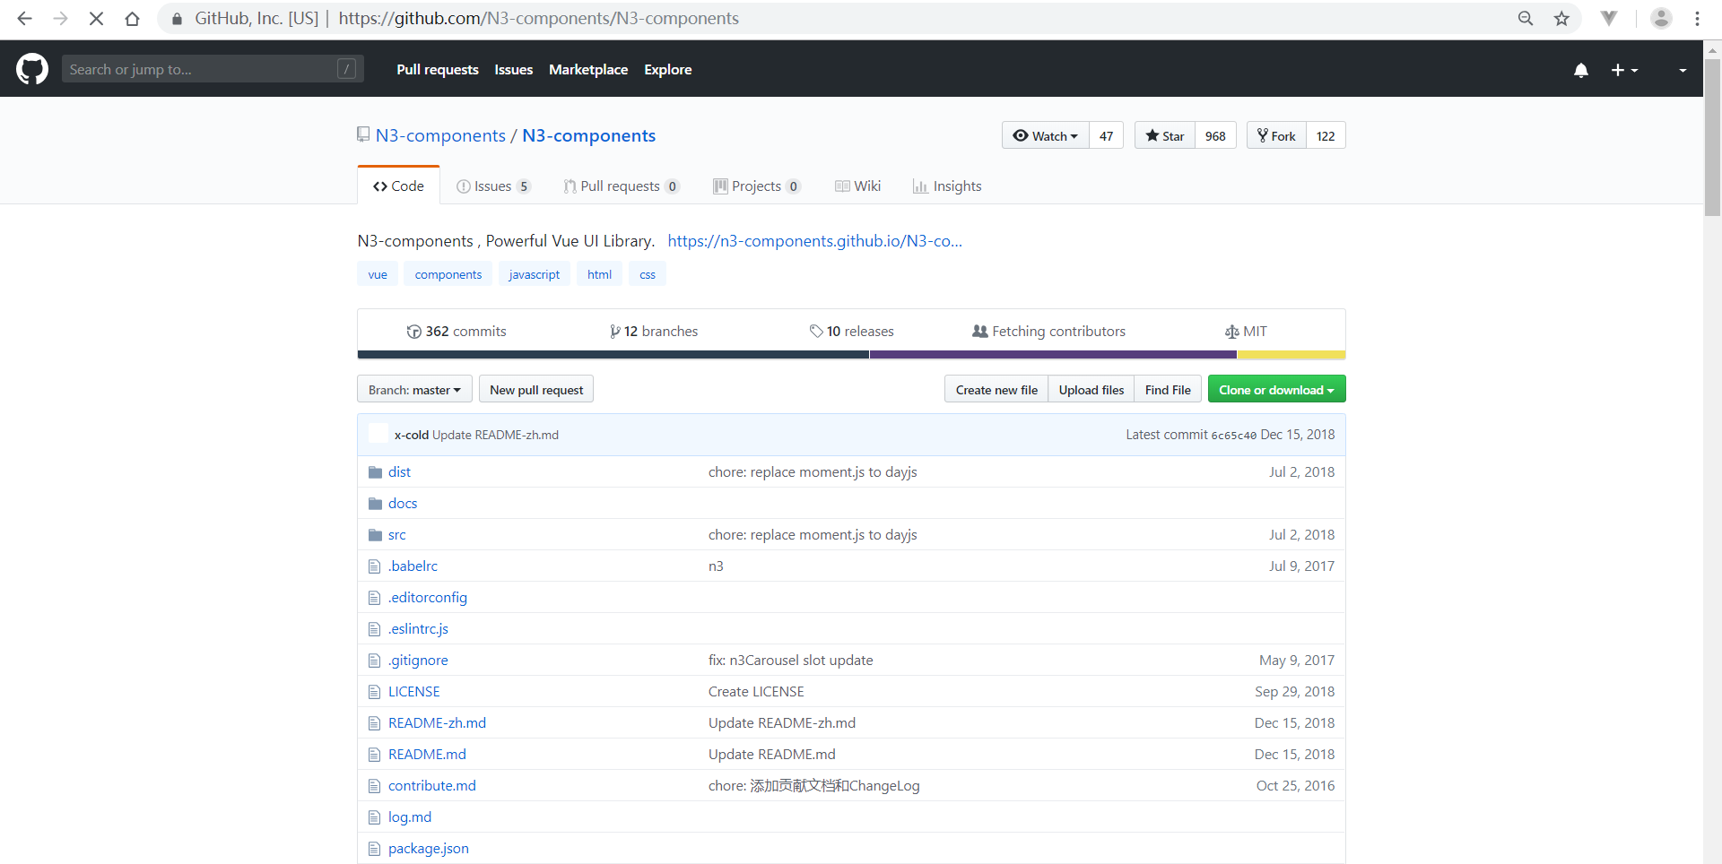1722x864 pixels.
Task: Click Create new file button
Action: [x=996, y=389]
